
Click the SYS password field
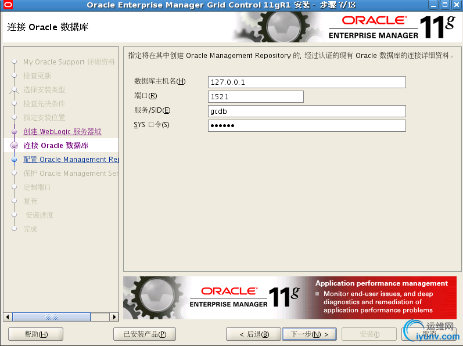tap(307, 125)
